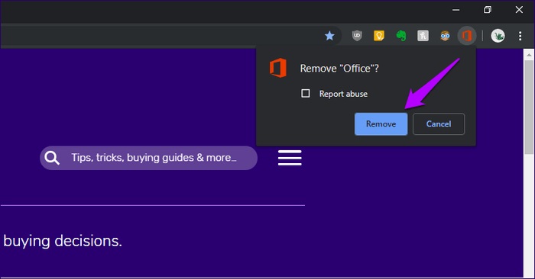Click the magnifier search icon
Viewport: 535px width, 279px height.
[52, 158]
